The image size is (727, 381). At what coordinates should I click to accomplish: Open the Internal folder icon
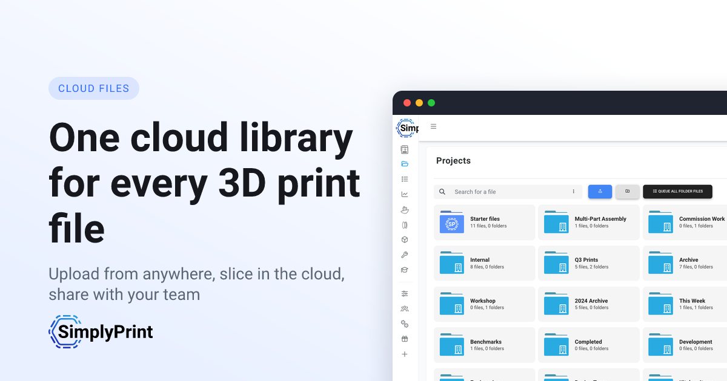pyautogui.click(x=451, y=263)
